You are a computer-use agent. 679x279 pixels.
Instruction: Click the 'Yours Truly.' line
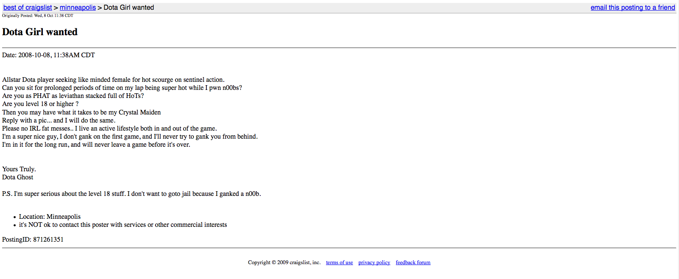(x=19, y=169)
